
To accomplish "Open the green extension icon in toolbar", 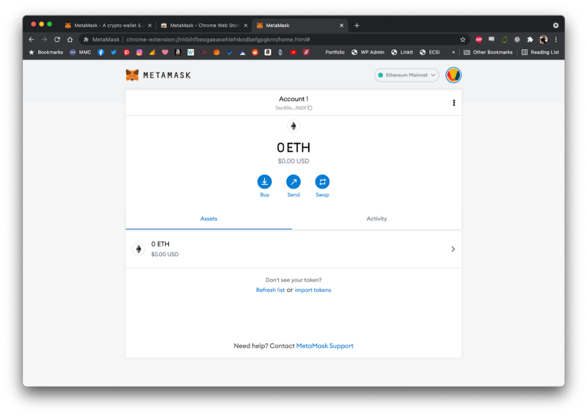I will 504,40.
